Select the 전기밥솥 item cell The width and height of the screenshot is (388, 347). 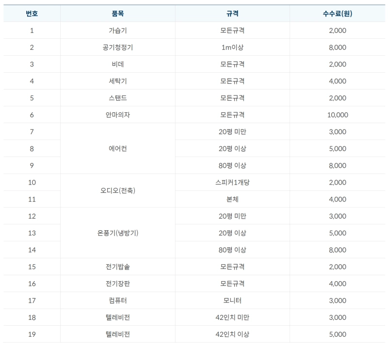pos(117,267)
